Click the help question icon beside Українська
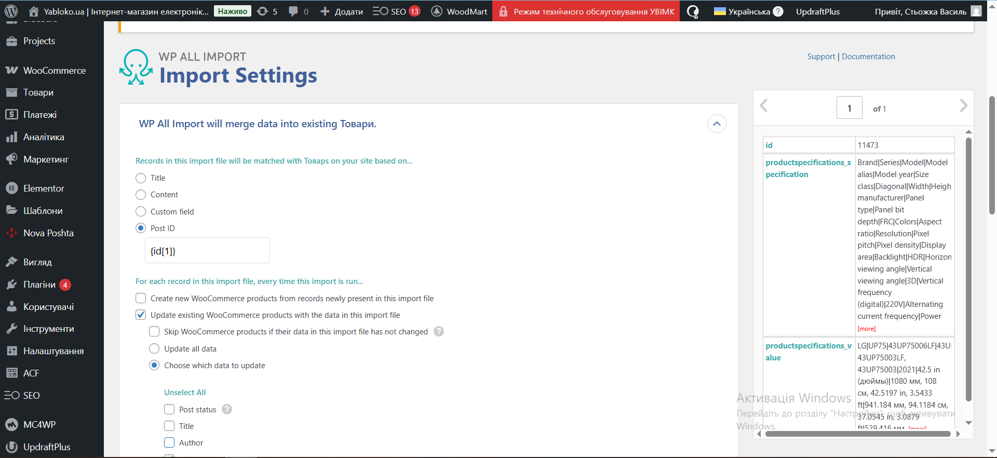The width and height of the screenshot is (997, 458). pos(778,11)
